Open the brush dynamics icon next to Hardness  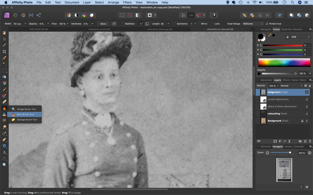click(x=114, y=23)
